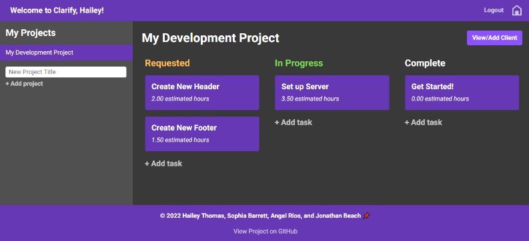Click the home icon in header
The image size is (529, 241).
tap(516, 11)
